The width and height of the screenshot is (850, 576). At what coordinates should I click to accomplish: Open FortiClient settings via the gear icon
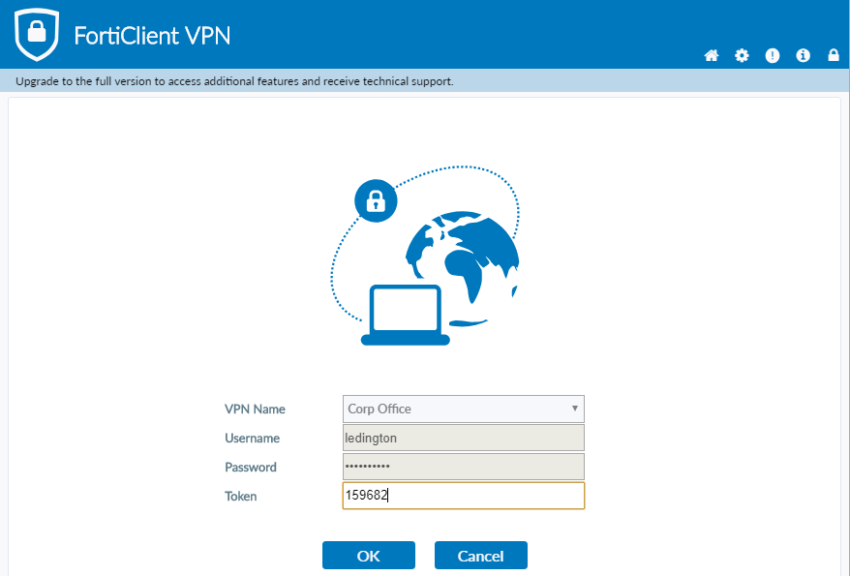[742, 55]
